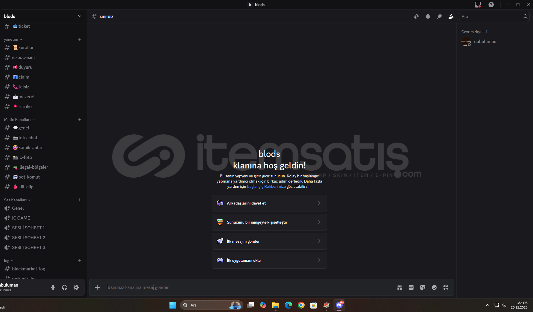The height and width of the screenshot is (312, 533).
Task: Open the emoji picker
Action: click(434, 287)
